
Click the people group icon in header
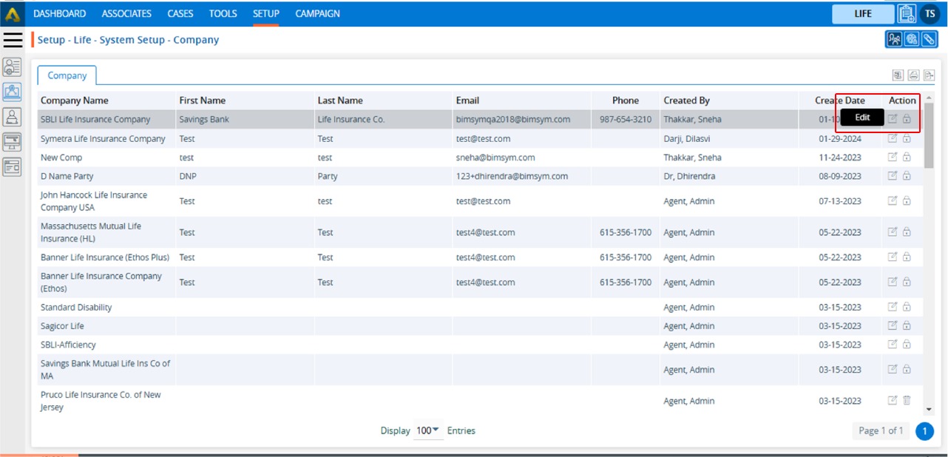click(895, 40)
